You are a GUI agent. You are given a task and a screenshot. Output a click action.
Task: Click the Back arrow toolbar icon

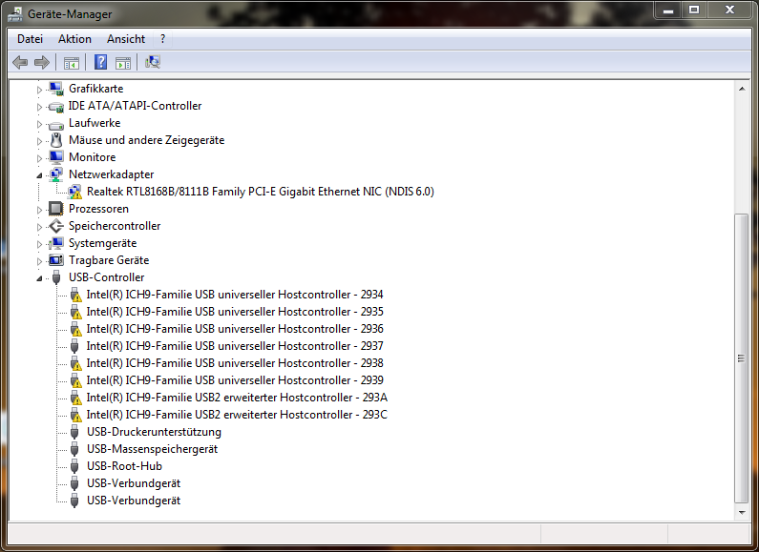20,62
